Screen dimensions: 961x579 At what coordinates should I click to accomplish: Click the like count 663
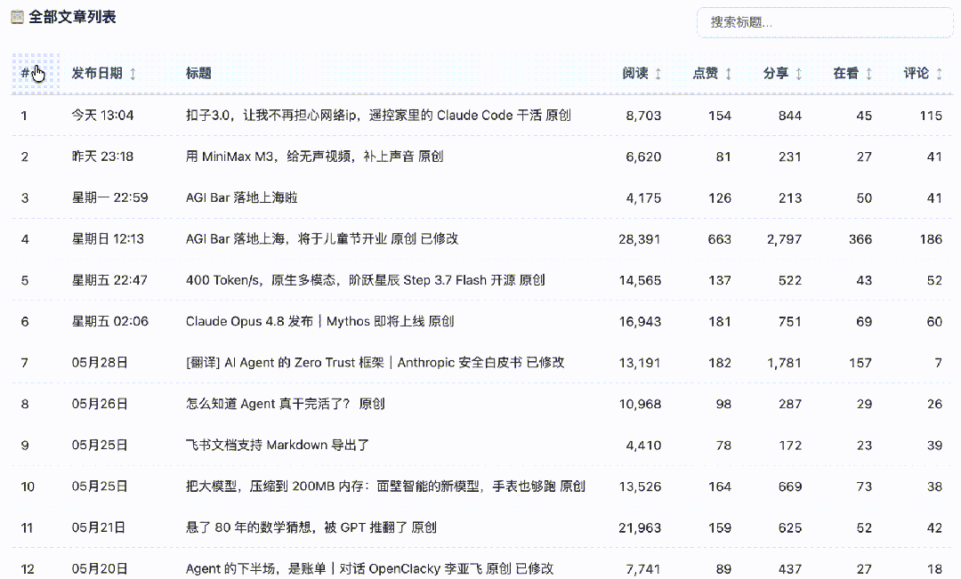point(720,239)
